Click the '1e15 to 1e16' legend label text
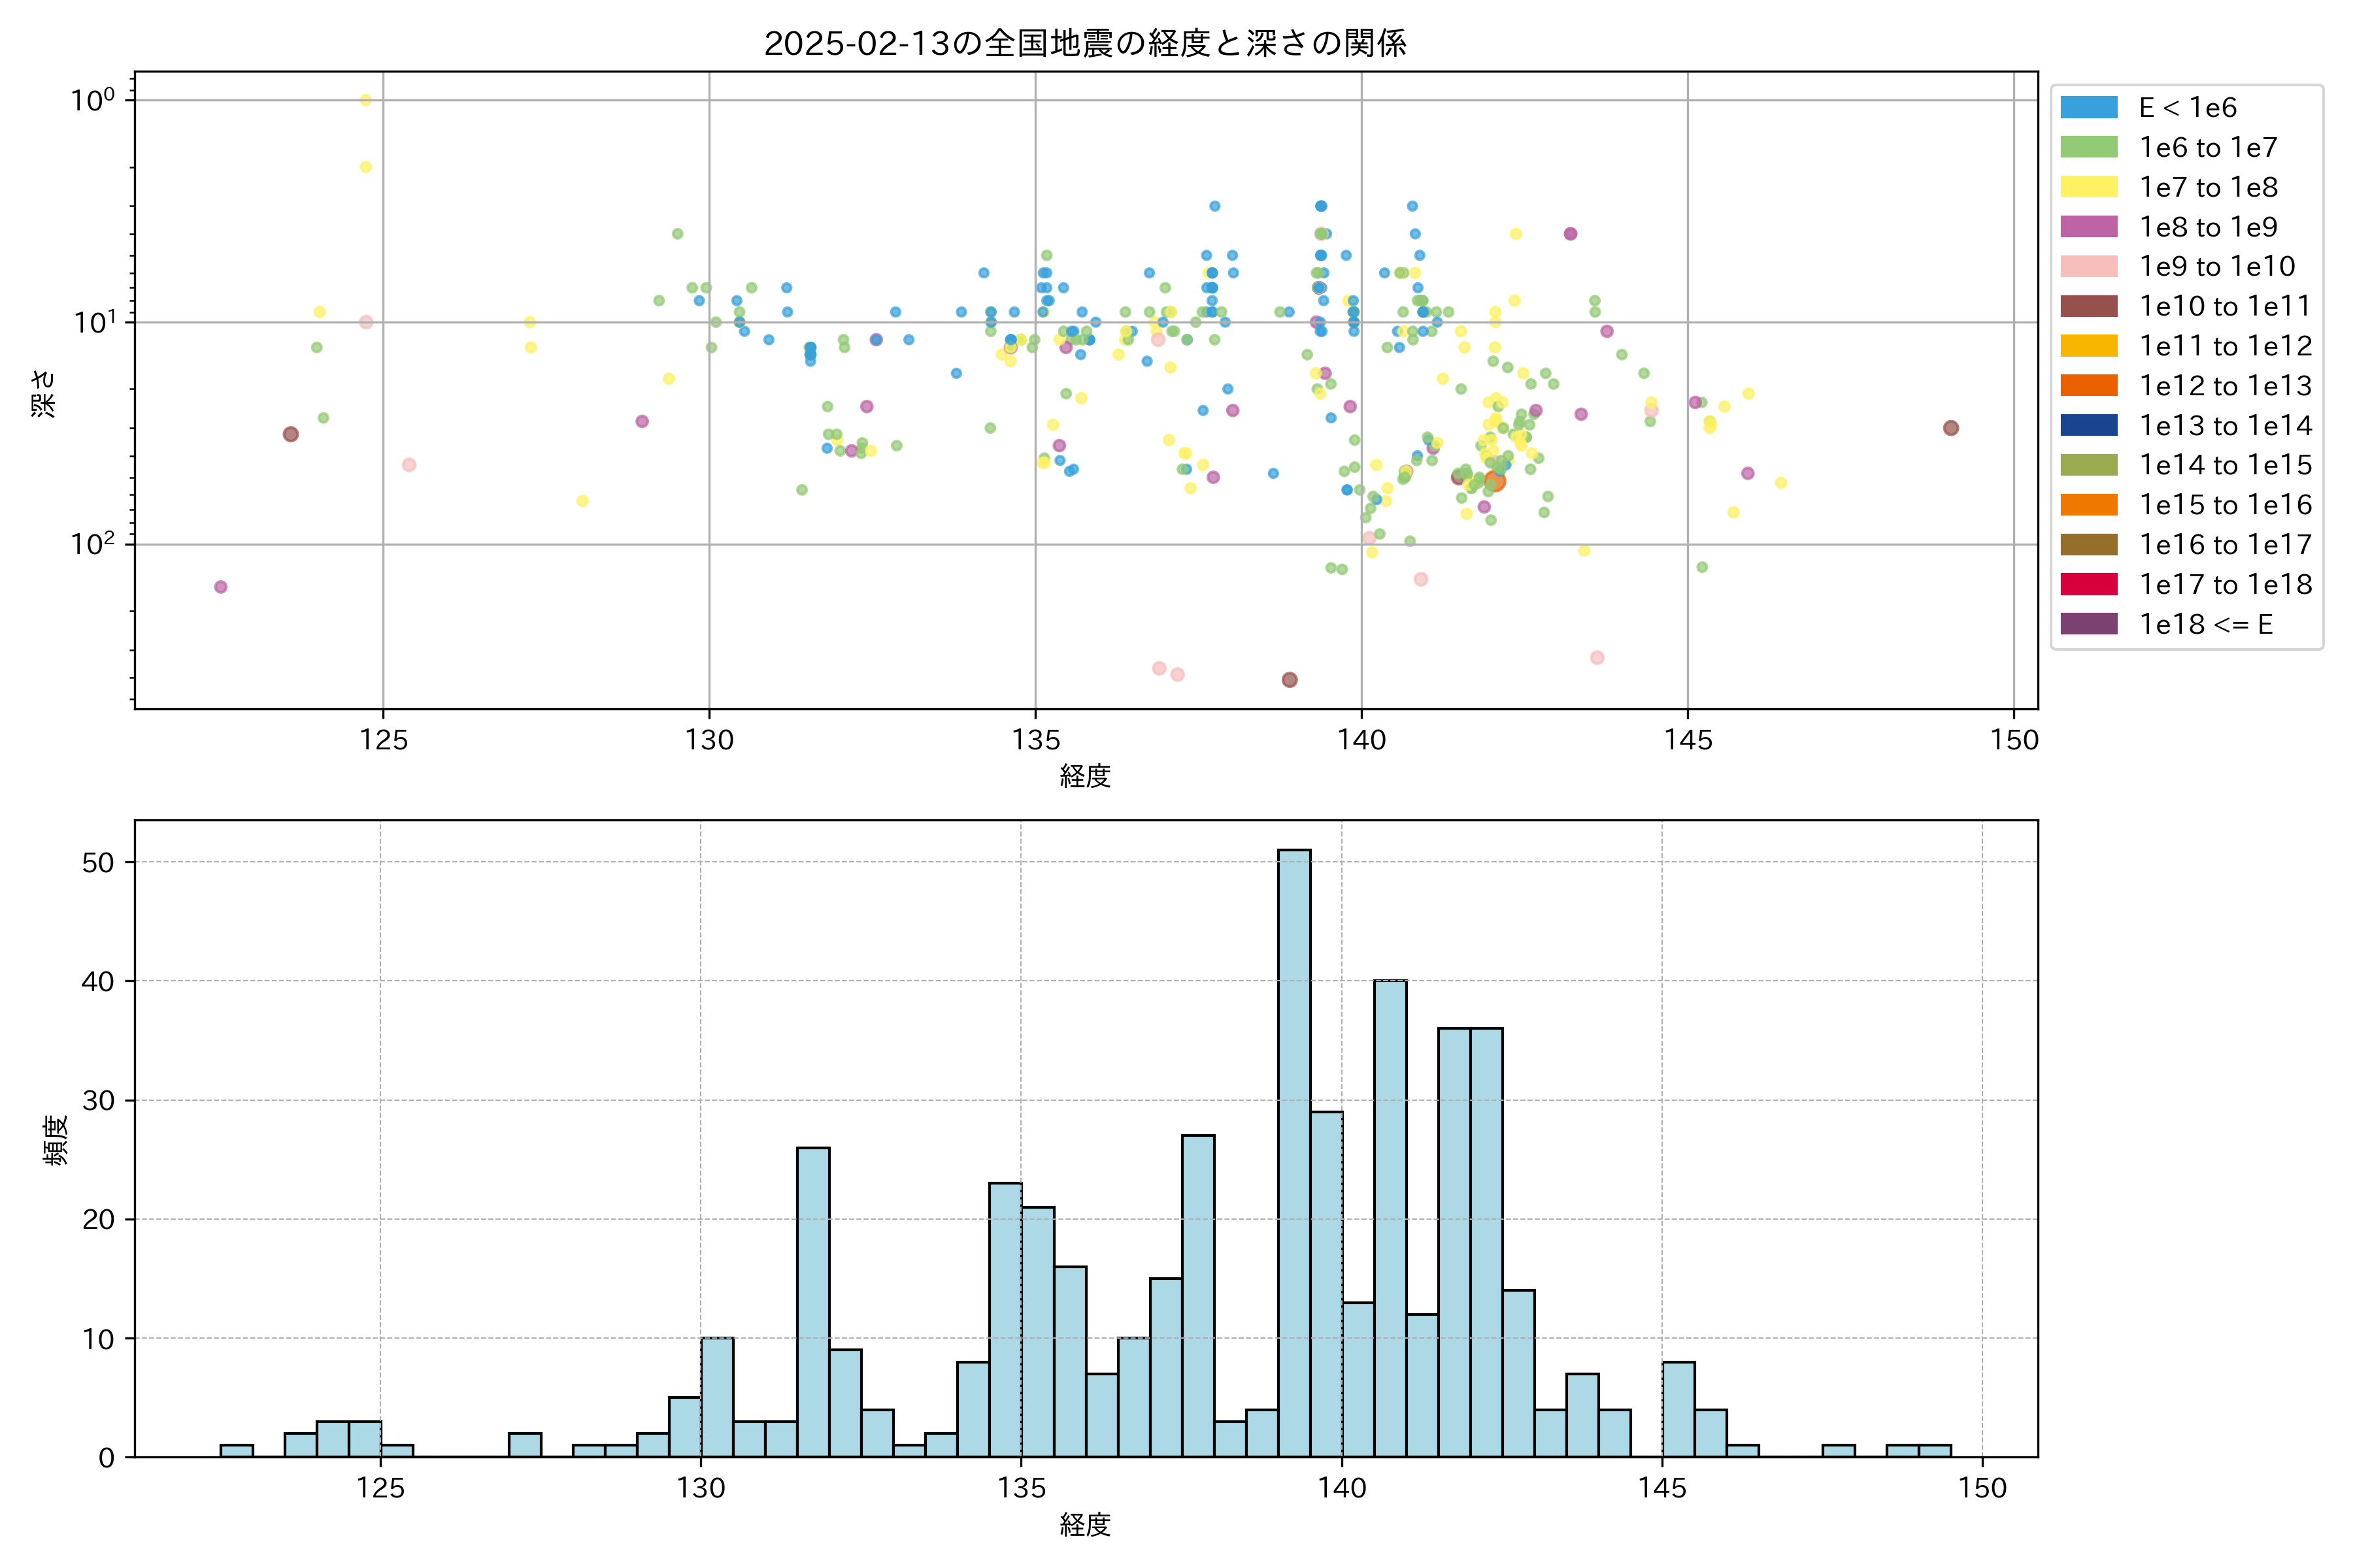The width and height of the screenshot is (2353, 1568). click(2225, 505)
